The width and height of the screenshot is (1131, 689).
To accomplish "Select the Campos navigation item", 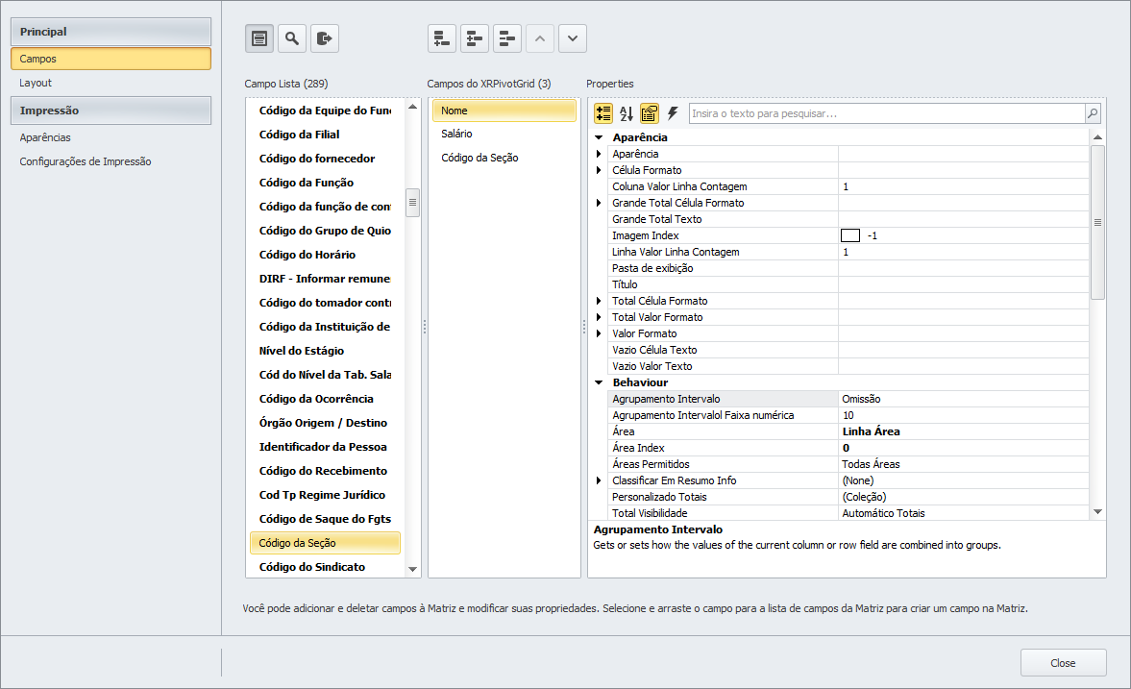I will tap(111, 59).
